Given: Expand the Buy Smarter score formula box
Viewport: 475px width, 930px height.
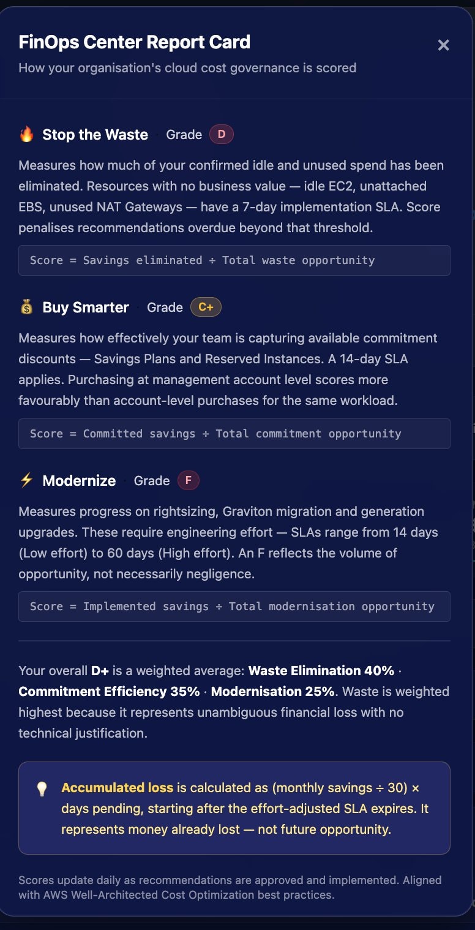Looking at the screenshot, I should tap(234, 433).
